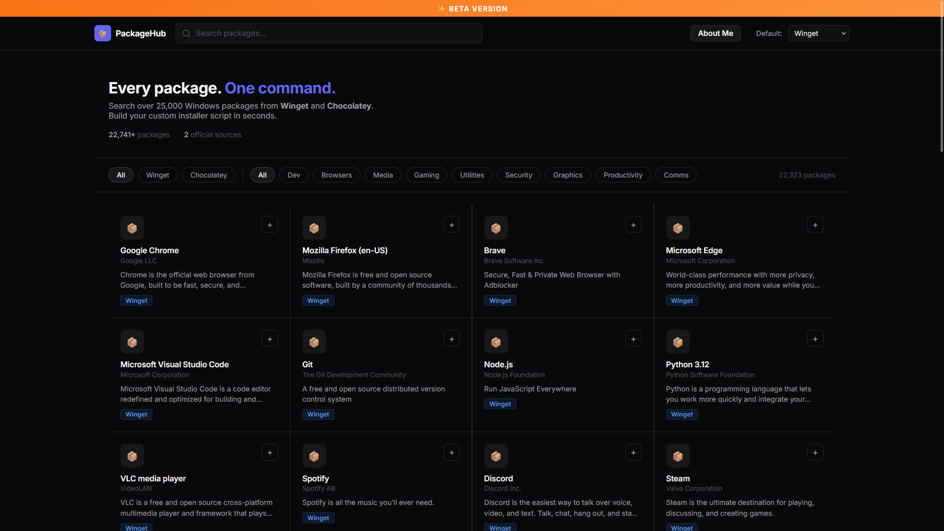The height and width of the screenshot is (531, 944).
Task: Add Node.js with its plus icon
Action: 634,339
